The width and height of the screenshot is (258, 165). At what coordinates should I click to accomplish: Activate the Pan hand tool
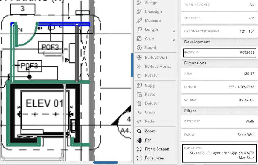[x=139, y=140]
